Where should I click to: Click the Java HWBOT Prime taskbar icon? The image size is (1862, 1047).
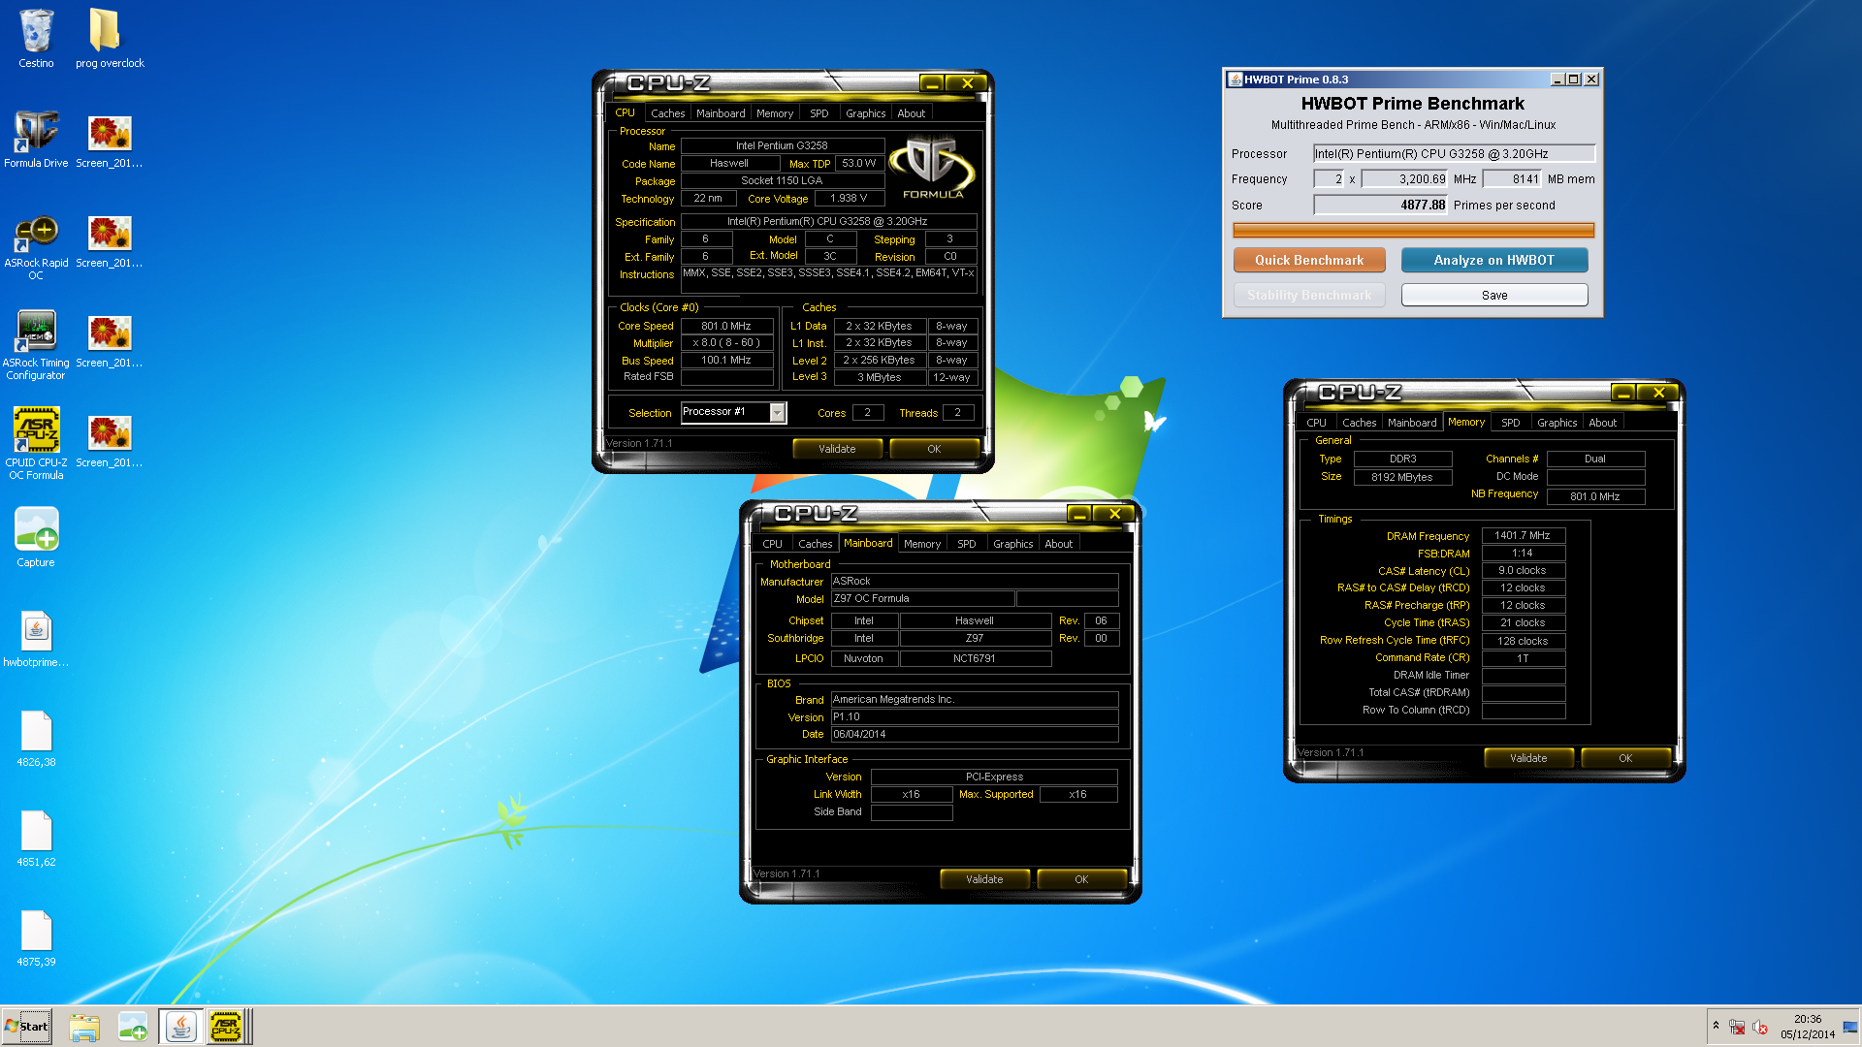coord(180,1027)
